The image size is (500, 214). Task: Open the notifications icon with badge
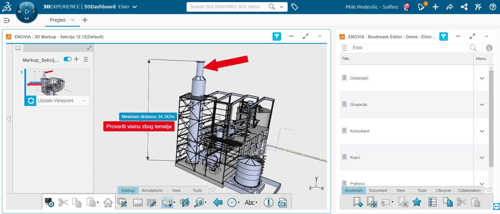pyautogui.click(x=421, y=7)
